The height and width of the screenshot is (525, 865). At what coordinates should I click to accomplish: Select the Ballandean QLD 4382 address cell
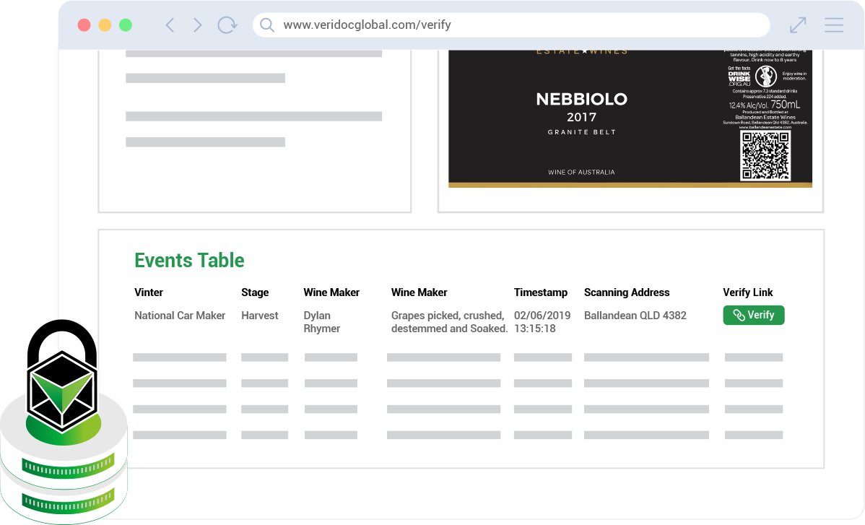click(x=635, y=316)
